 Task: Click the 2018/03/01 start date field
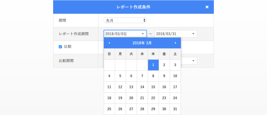tap(125, 34)
